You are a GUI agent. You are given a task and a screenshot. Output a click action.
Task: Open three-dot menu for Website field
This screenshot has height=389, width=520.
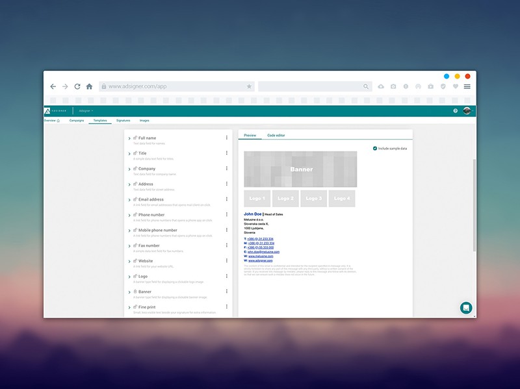226,260
